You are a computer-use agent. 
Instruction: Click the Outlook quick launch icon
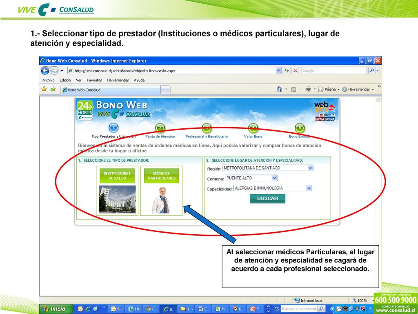click(80, 309)
